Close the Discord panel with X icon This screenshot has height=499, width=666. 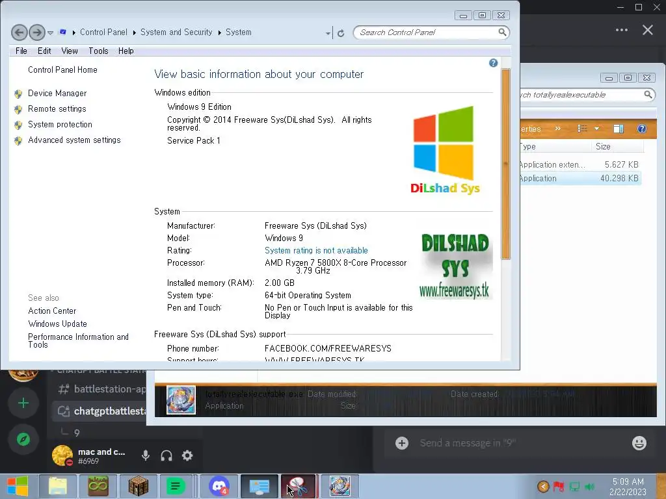coord(647,30)
